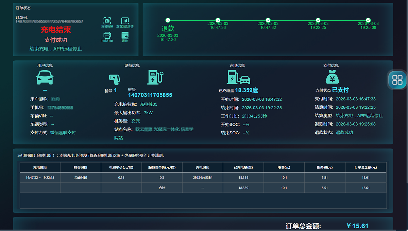Click the 退款 checkpoint on the timeline
This screenshot has height=231, width=408.
tap(168, 20)
